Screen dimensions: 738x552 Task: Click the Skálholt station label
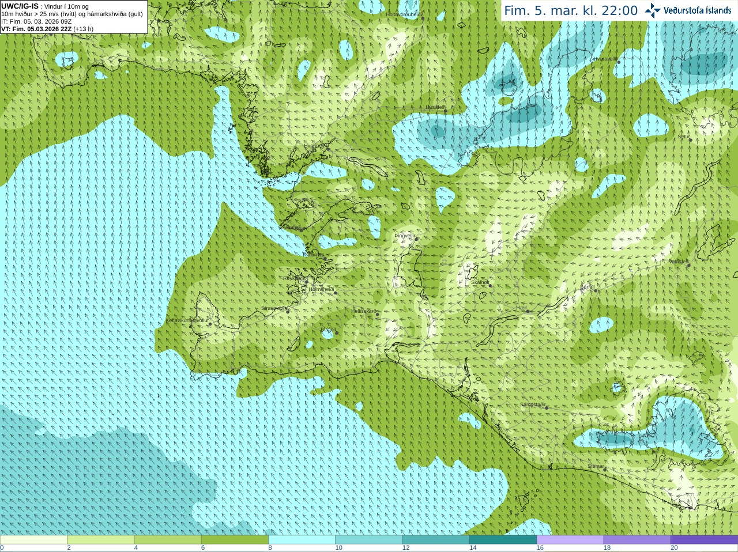point(480,282)
